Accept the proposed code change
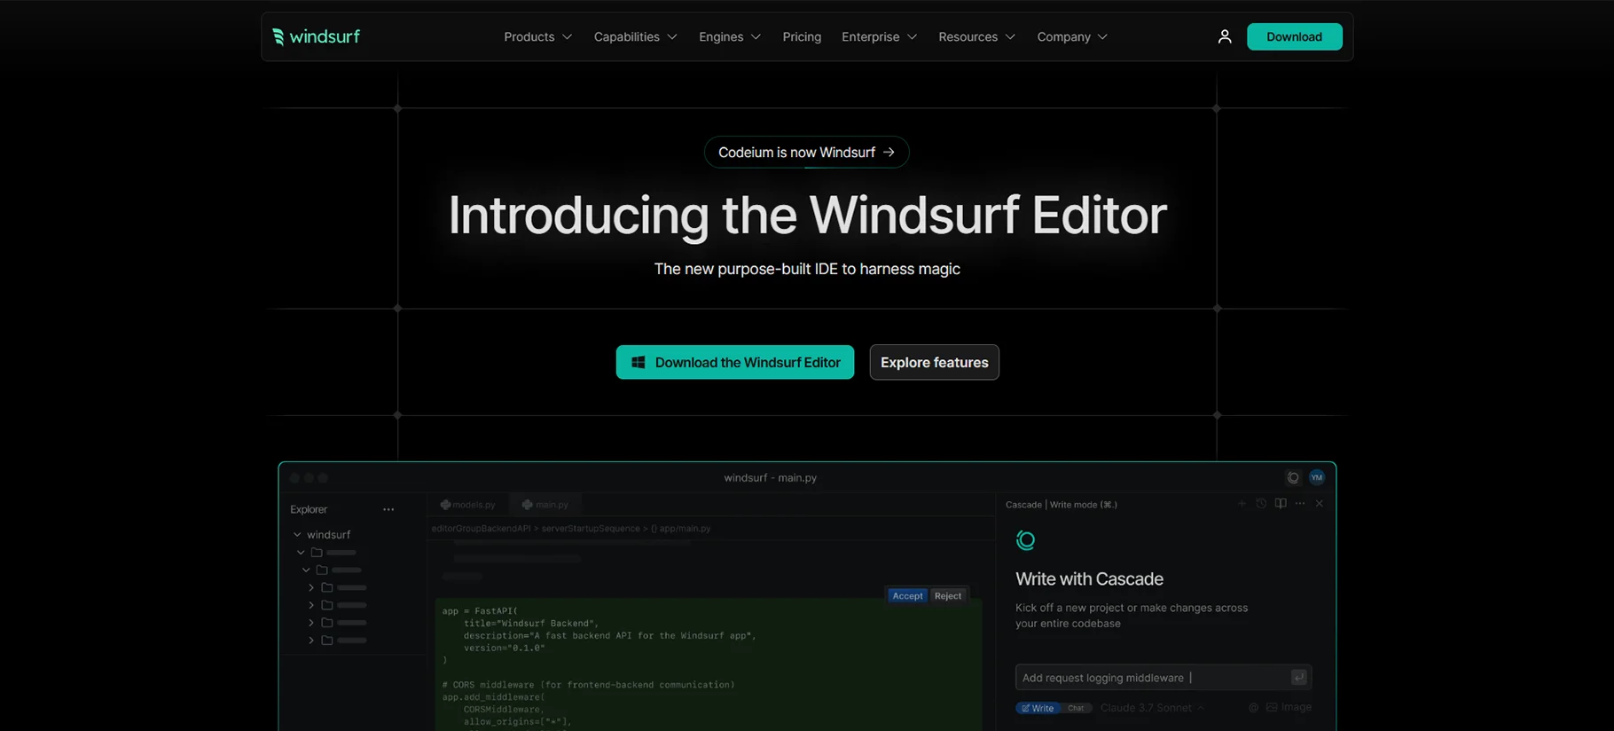This screenshot has width=1614, height=731. pos(907,596)
